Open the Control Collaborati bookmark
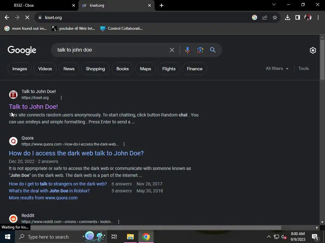 [x=122, y=28]
